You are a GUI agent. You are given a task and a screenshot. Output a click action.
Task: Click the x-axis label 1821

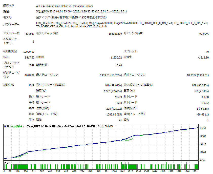(x=195, y=171)
